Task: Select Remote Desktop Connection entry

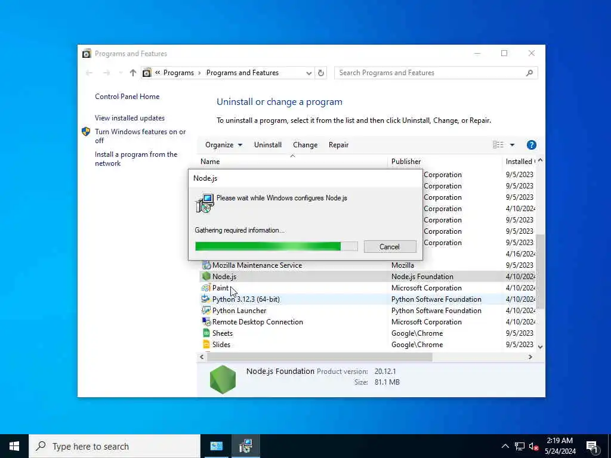Action: click(x=368, y=321)
